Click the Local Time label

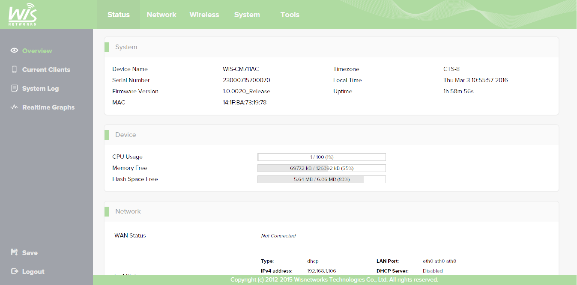point(347,80)
